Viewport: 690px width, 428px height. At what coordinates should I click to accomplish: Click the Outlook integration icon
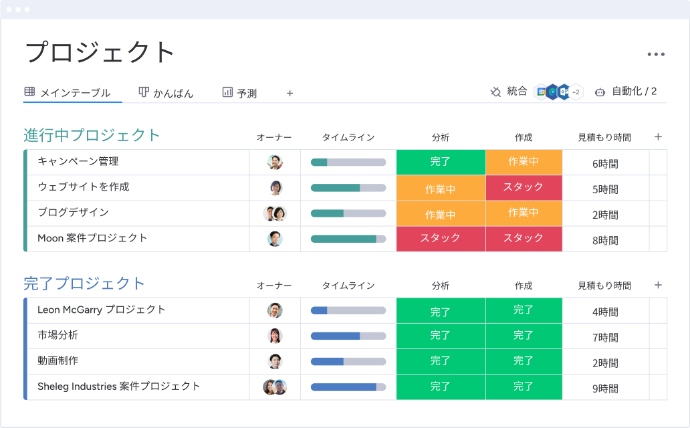564,92
